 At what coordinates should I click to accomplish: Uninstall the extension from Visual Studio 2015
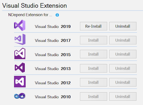click(x=123, y=54)
